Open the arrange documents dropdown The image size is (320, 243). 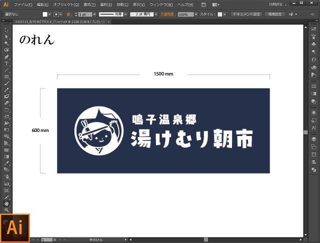[215, 4]
